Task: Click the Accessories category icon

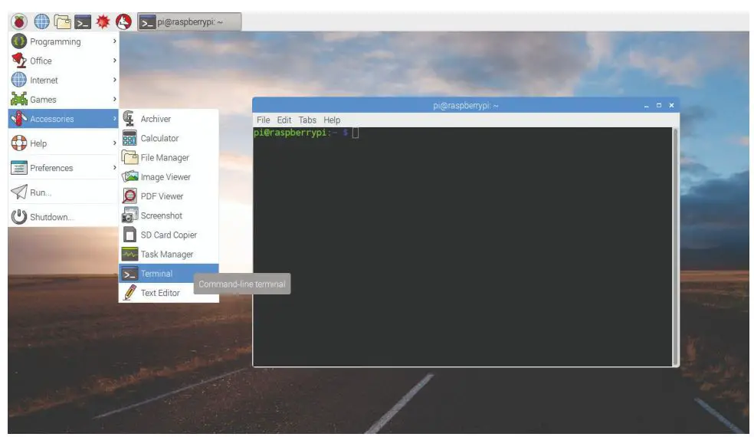Action: [18, 118]
